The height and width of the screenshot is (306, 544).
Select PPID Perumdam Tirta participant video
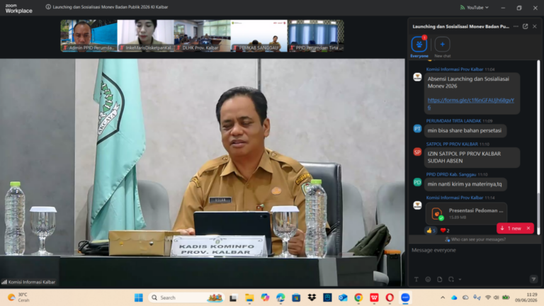[316, 35]
